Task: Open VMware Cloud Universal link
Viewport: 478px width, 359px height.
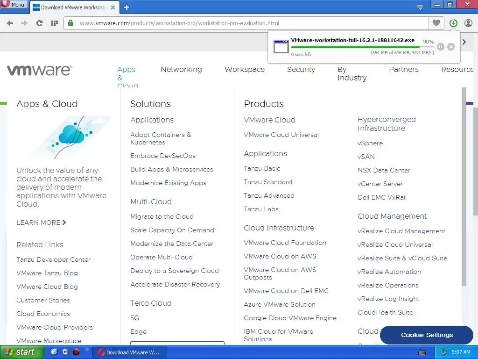Action: (x=281, y=135)
